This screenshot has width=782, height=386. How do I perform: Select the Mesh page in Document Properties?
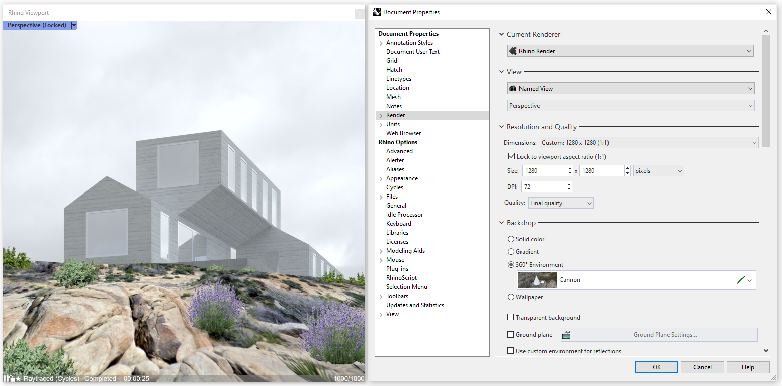pos(393,97)
